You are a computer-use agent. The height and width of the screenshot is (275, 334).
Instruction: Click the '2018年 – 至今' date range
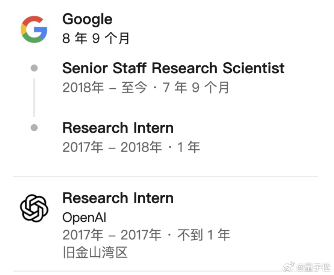[105, 87]
